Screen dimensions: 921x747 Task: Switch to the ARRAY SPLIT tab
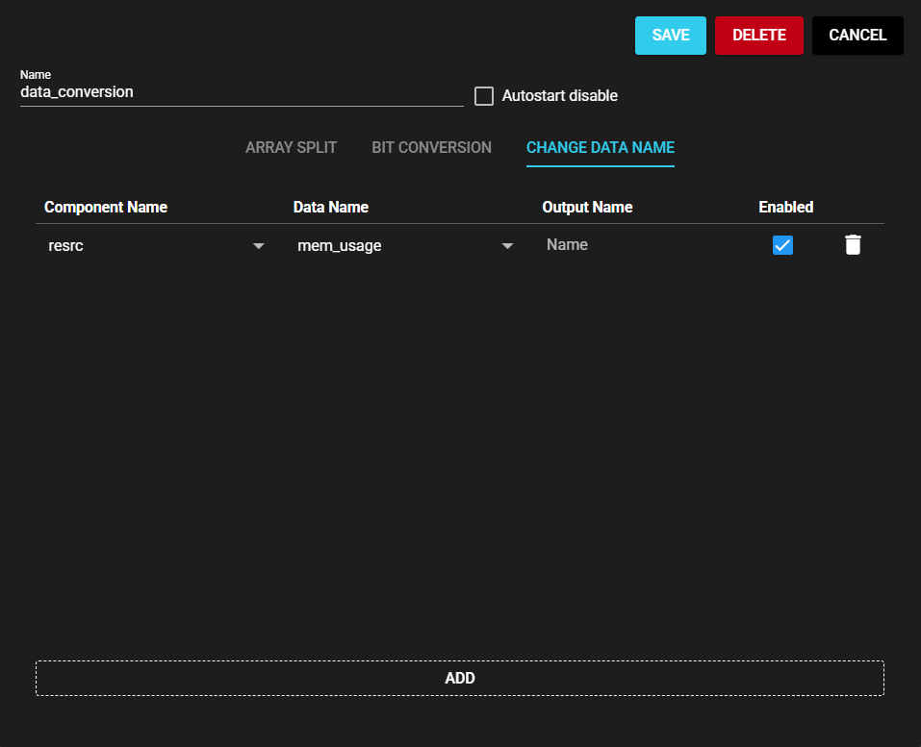291,148
